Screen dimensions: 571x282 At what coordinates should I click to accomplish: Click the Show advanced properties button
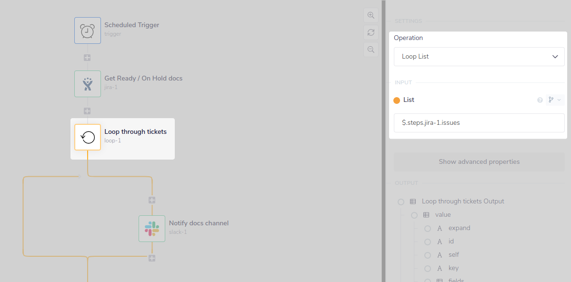479,161
